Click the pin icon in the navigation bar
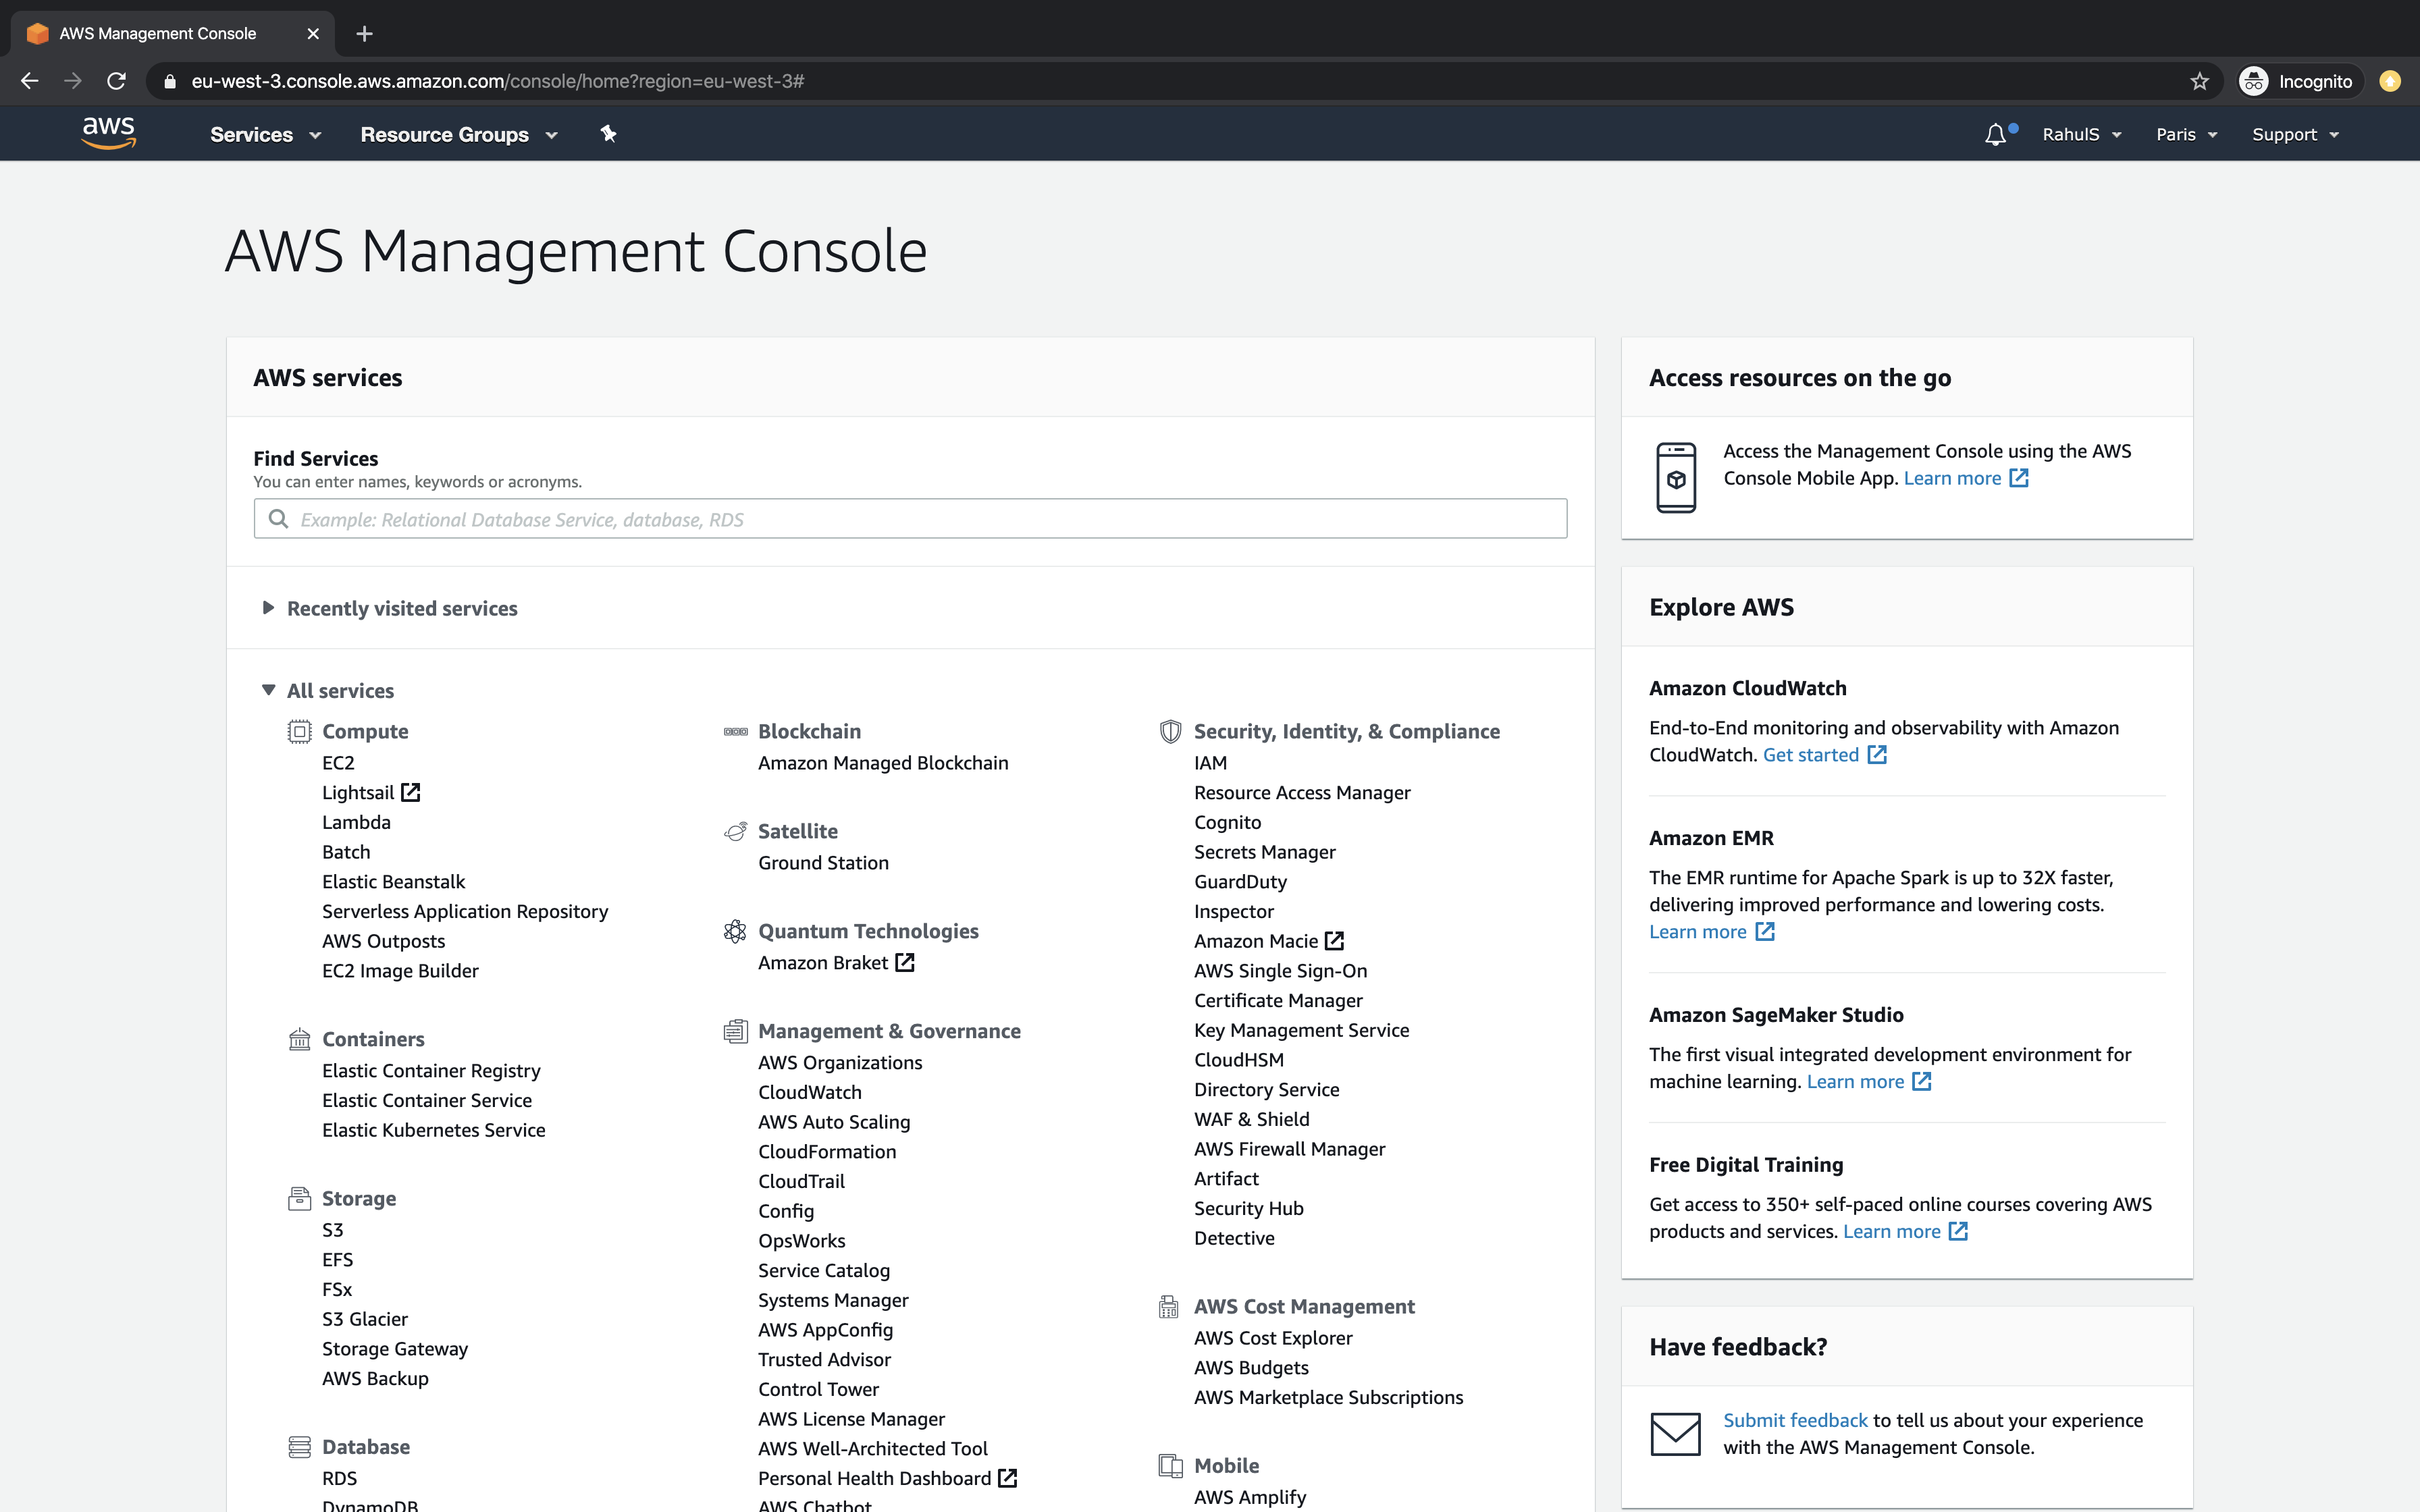This screenshot has height=1512, width=2420. tap(608, 133)
